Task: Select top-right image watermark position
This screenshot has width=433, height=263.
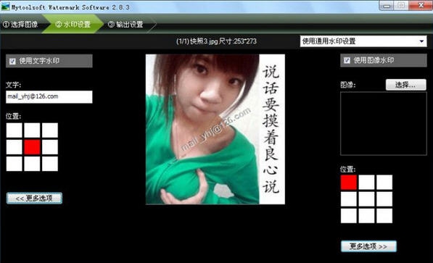Action: [384, 182]
